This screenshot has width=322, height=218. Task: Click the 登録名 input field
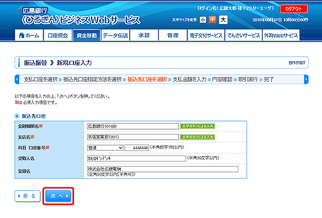tap(163, 169)
